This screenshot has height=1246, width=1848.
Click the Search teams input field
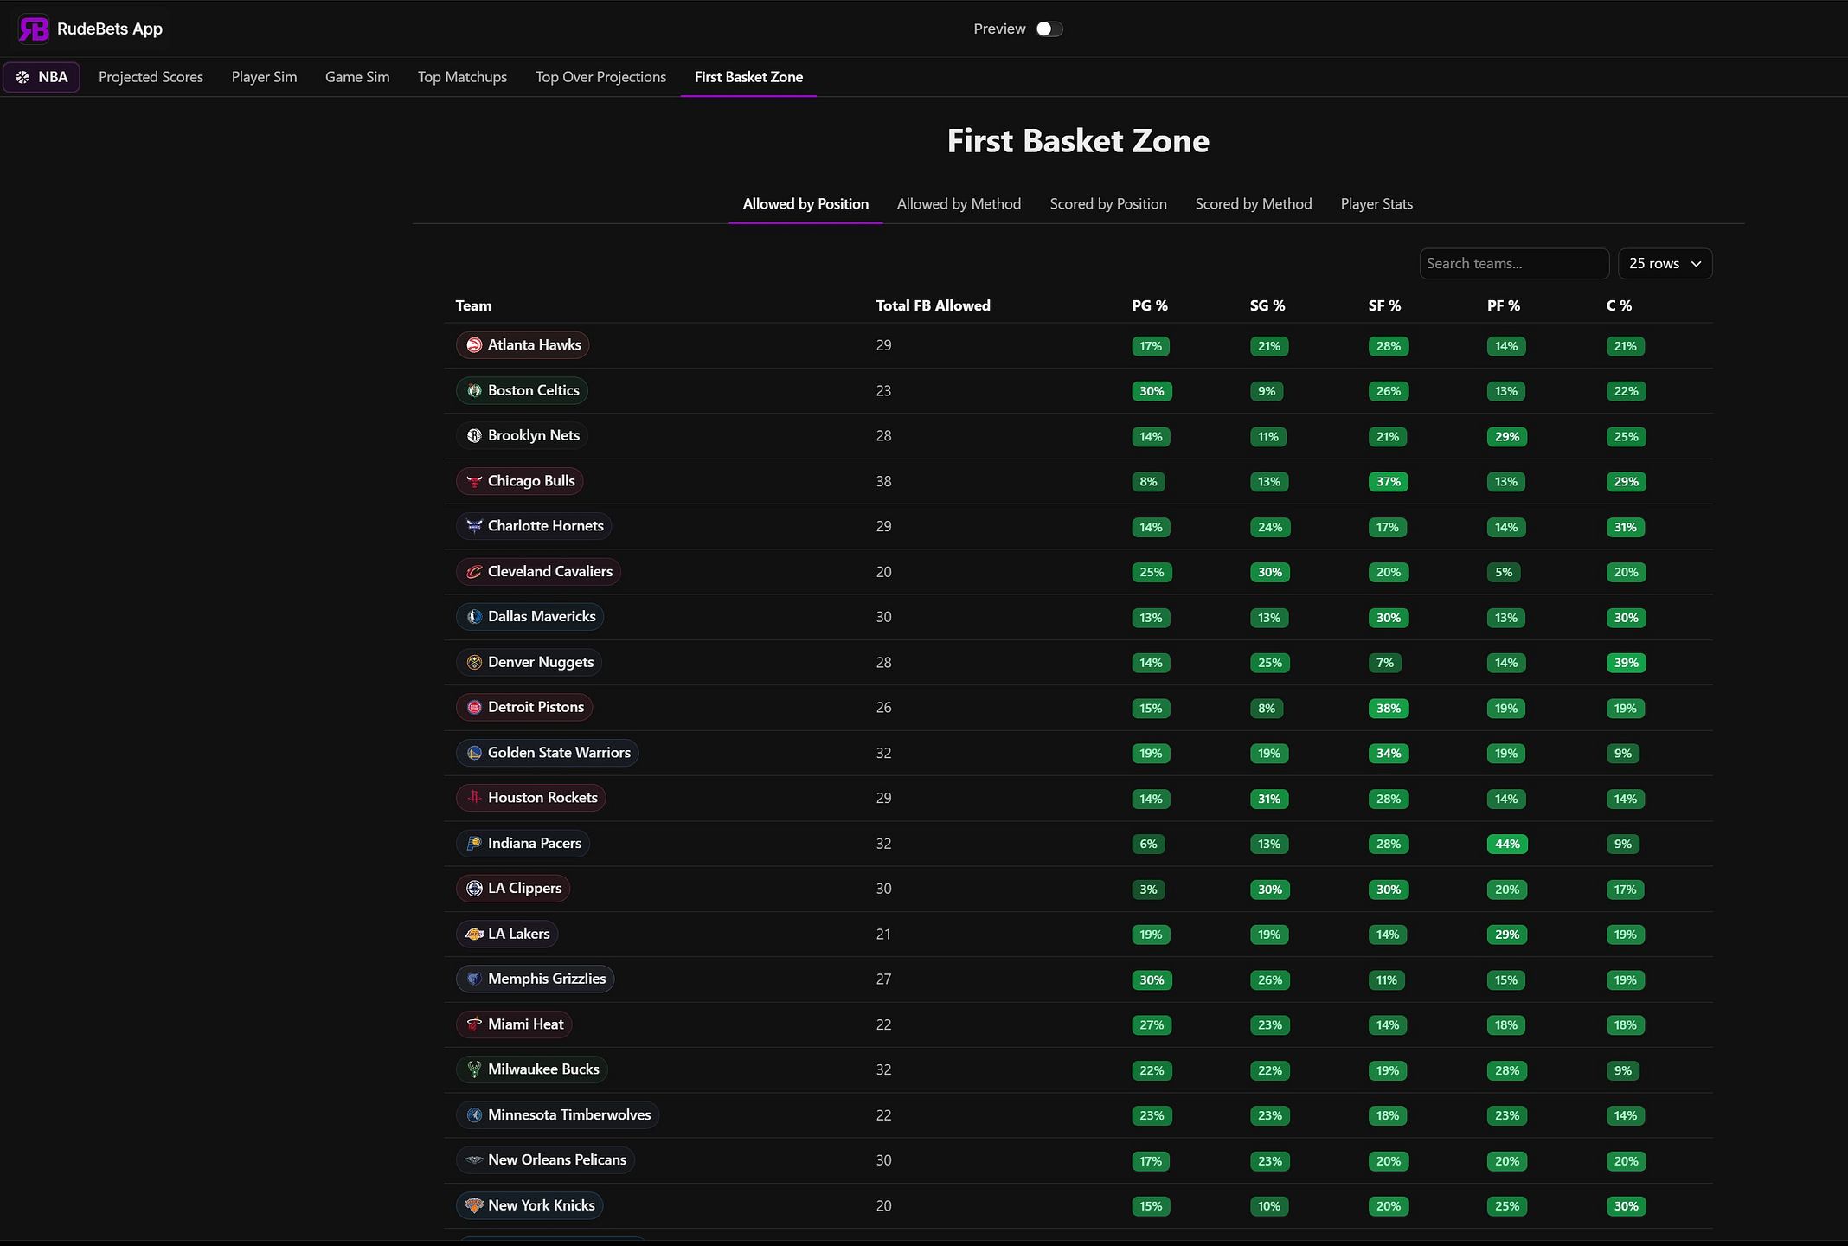1514,263
